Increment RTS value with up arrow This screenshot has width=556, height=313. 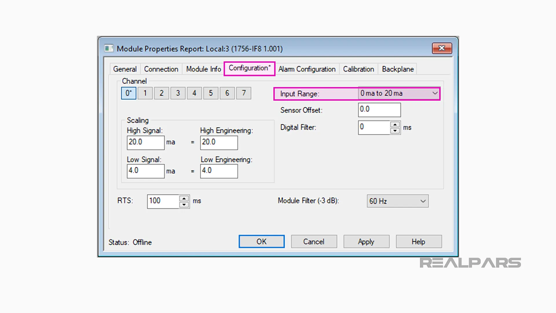coord(184,199)
